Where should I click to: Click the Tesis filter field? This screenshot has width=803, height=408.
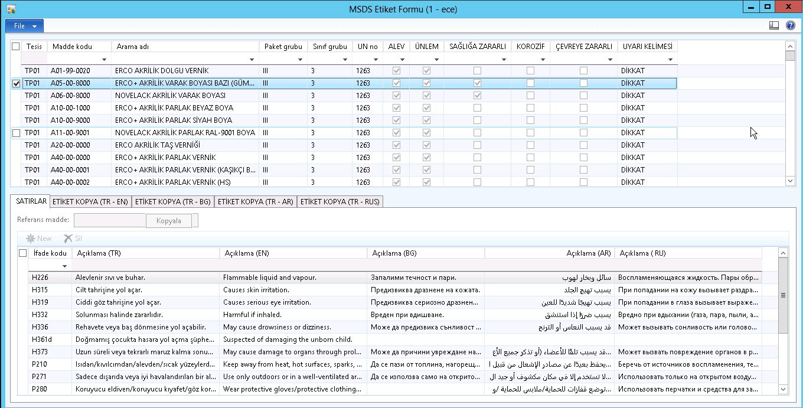pos(34,59)
